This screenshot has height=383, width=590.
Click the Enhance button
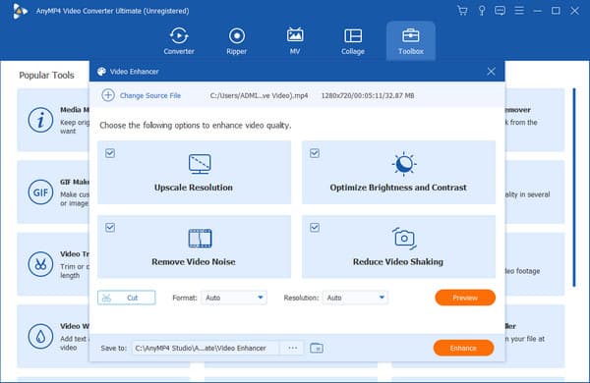(463, 348)
